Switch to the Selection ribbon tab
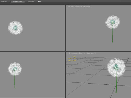Image resolution: width=131 pixels, height=98 pixels. 4,2
